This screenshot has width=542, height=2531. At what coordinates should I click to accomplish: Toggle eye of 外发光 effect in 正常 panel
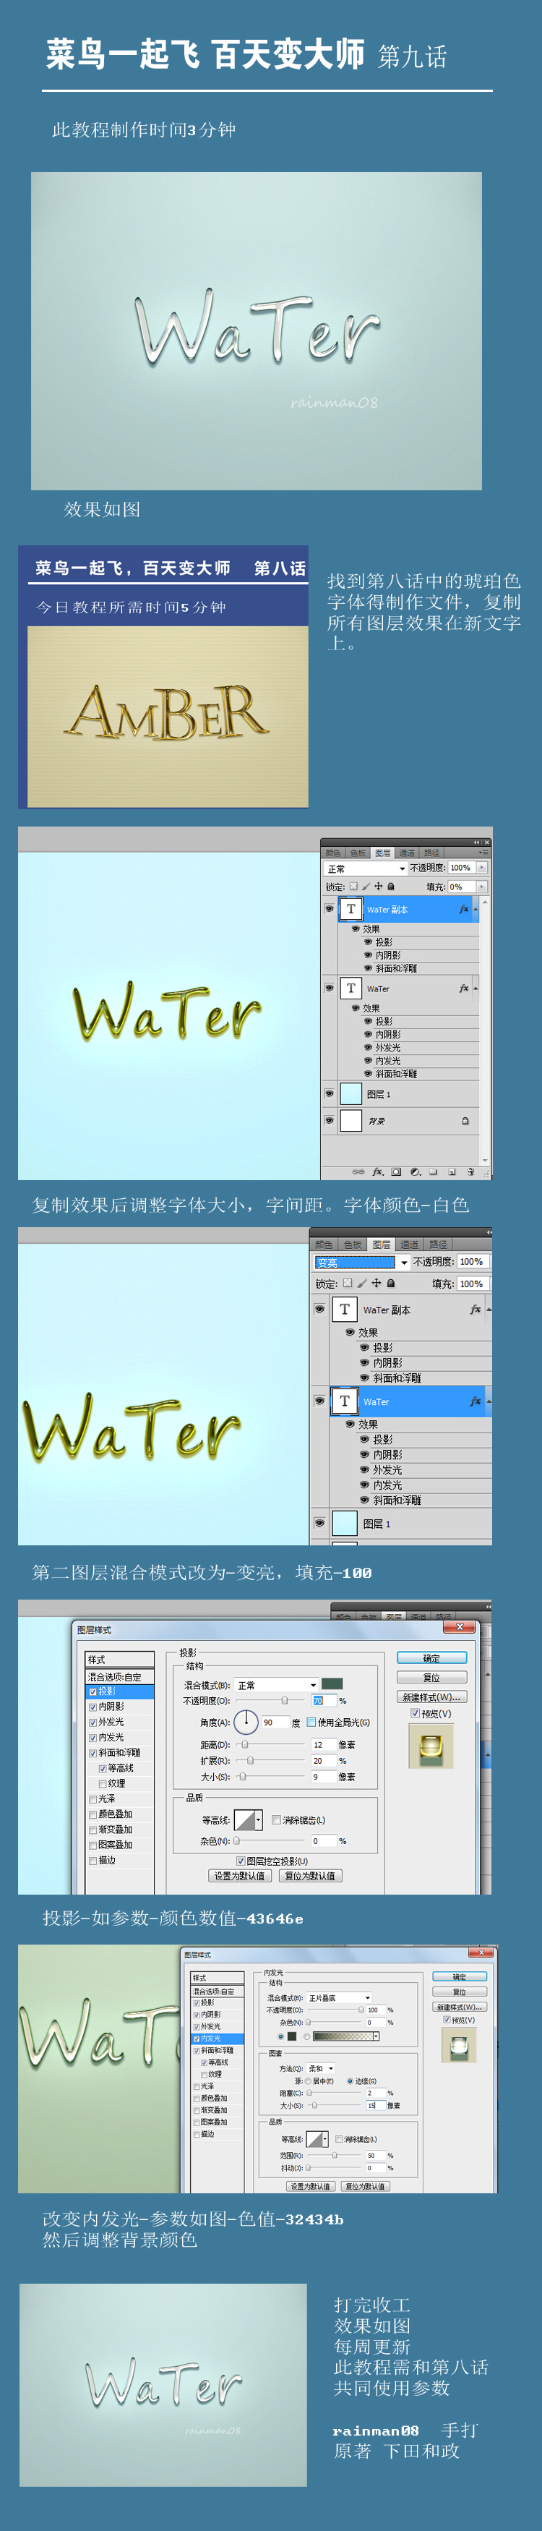(369, 1047)
